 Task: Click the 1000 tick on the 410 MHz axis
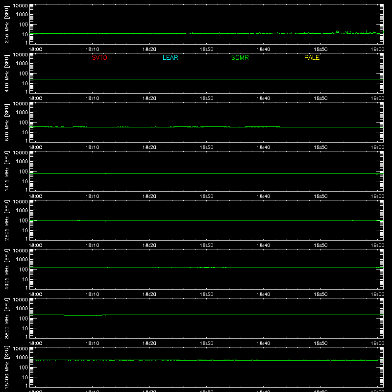click(x=22, y=64)
